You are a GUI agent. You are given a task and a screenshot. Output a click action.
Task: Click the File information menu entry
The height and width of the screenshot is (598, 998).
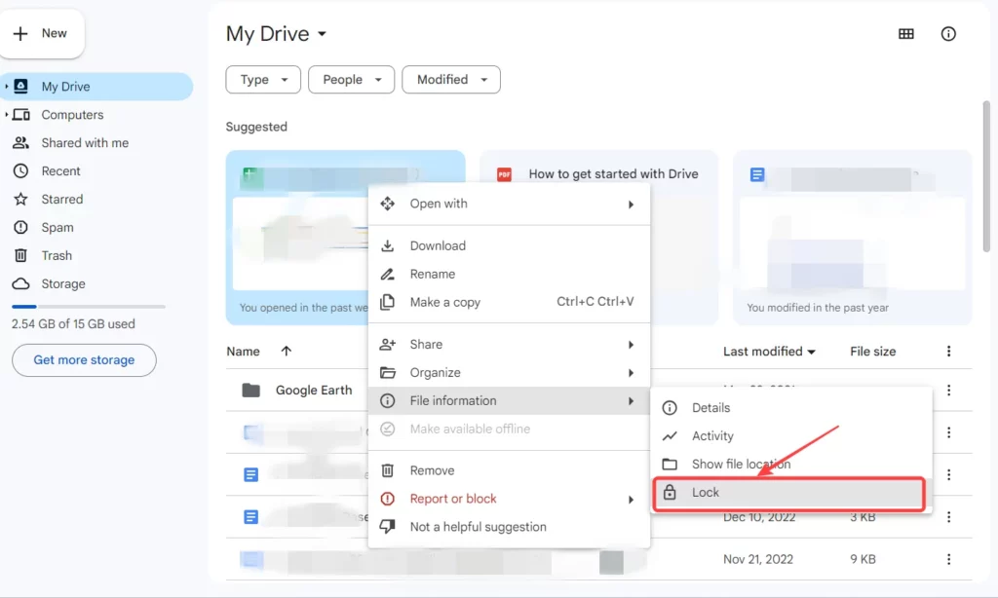(509, 401)
